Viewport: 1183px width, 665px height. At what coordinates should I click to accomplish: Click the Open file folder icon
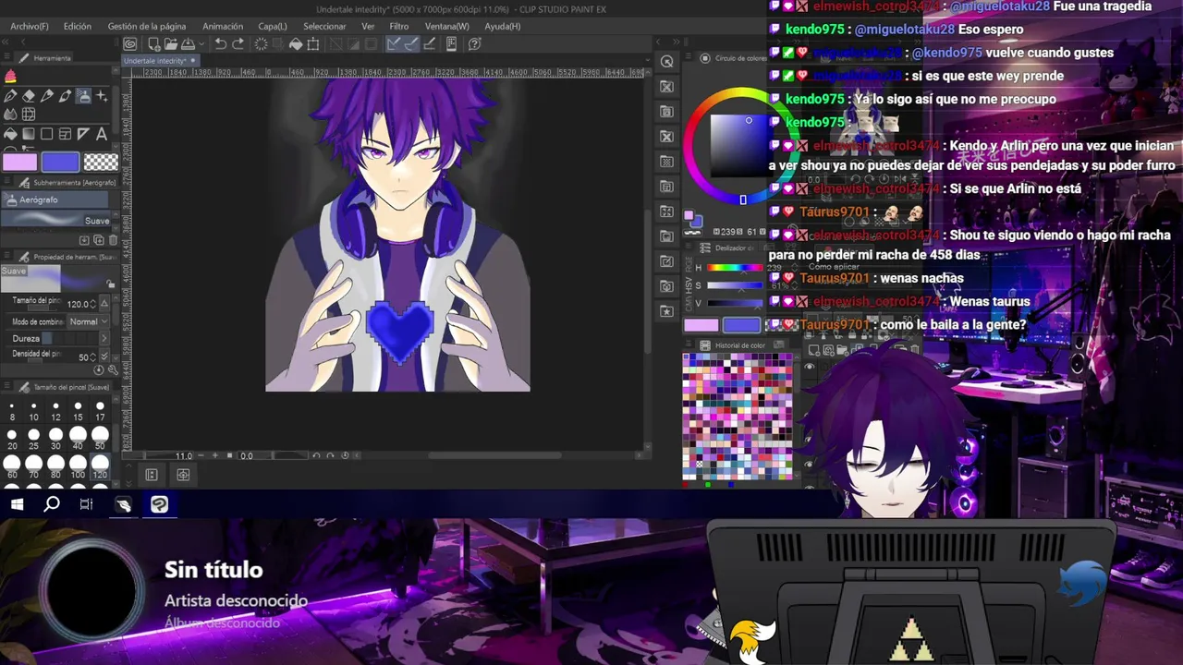coord(171,43)
